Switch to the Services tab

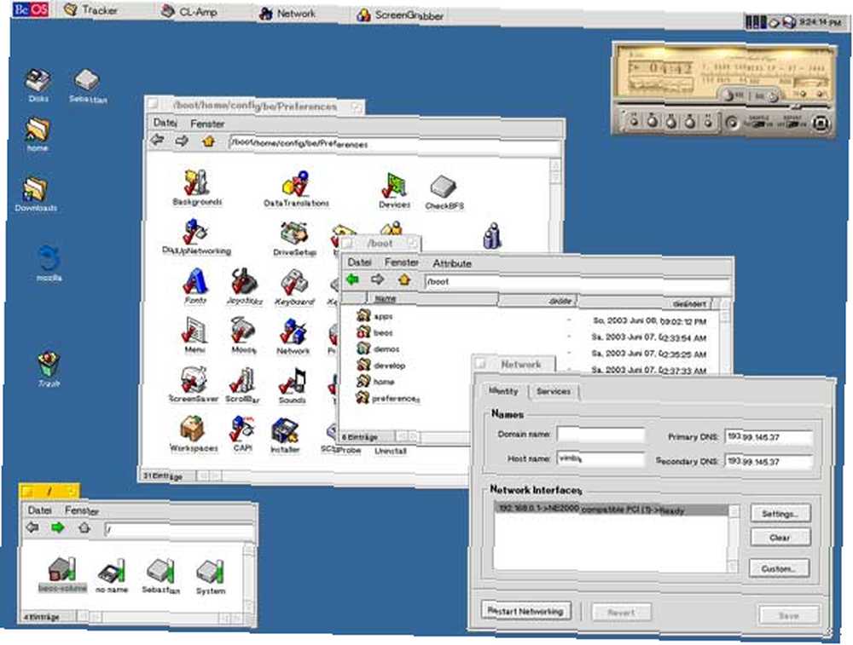pos(554,391)
